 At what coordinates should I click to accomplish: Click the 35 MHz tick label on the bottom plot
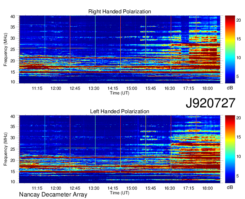click(13, 127)
